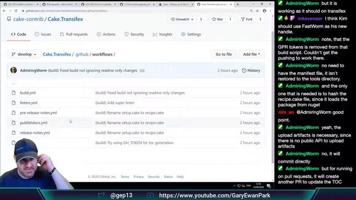Open the stargazers count next to Star
This screenshot has height=200, width=356.
(x=230, y=19)
